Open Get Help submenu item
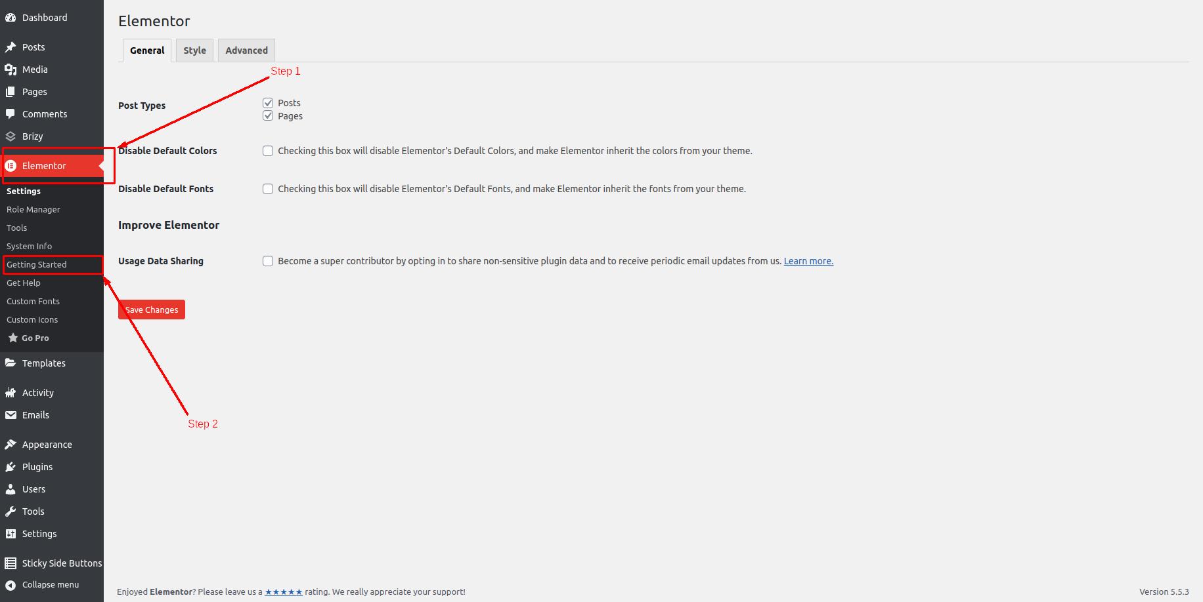Viewport: 1203px width, 602px height. pos(24,283)
